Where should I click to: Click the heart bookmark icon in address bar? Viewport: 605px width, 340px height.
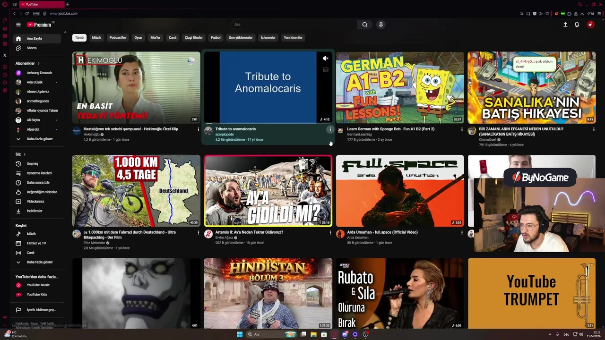point(547,14)
